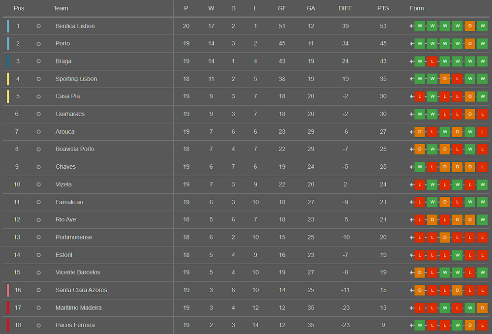This screenshot has height=334, width=492.
Task: Open the Santa Clara Azores team link
Action: click(81, 290)
